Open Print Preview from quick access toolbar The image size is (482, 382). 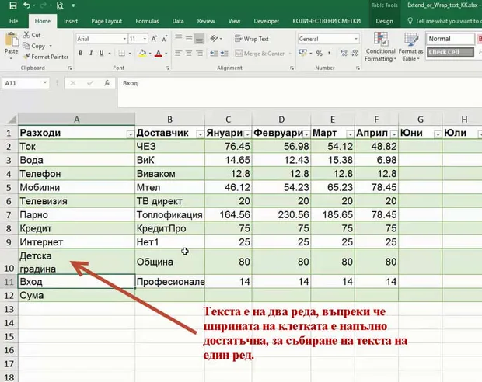click(x=60, y=5)
